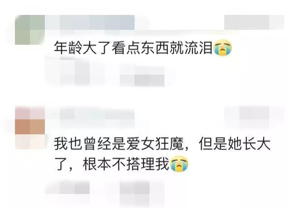Screen dimensions: 290x208
Task: Select the text 我也曾经是爱女狂魔
Action: (x=119, y=144)
